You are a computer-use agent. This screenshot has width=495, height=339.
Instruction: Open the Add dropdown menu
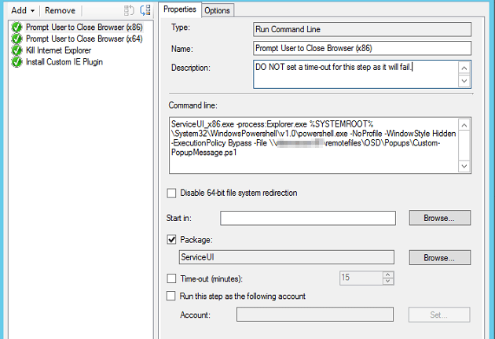[x=22, y=10]
